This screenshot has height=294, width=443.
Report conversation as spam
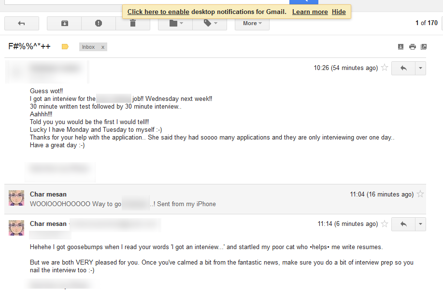click(x=99, y=24)
